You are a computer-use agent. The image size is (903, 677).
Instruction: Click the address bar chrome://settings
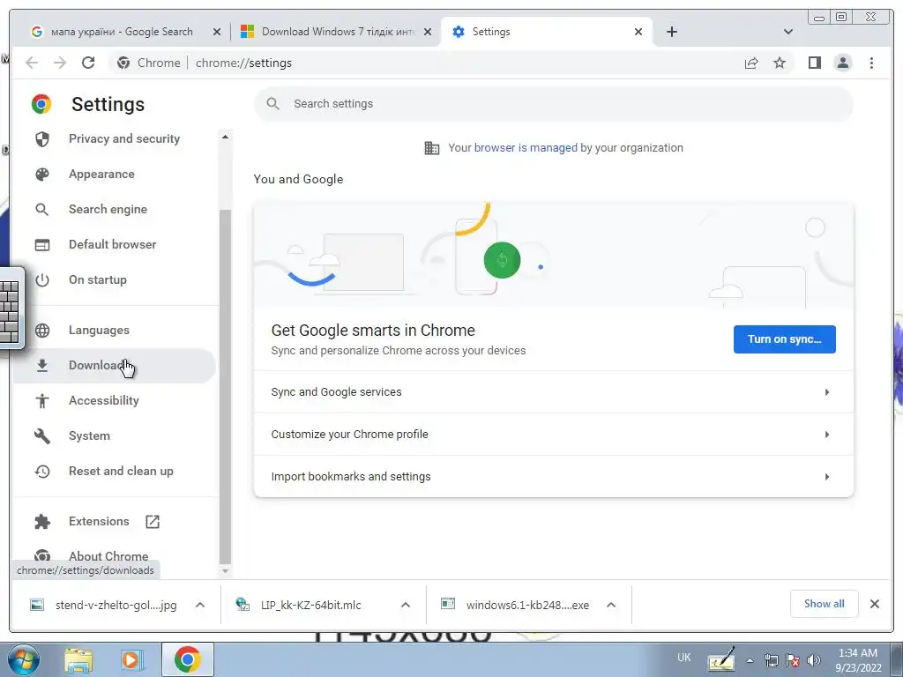(243, 63)
